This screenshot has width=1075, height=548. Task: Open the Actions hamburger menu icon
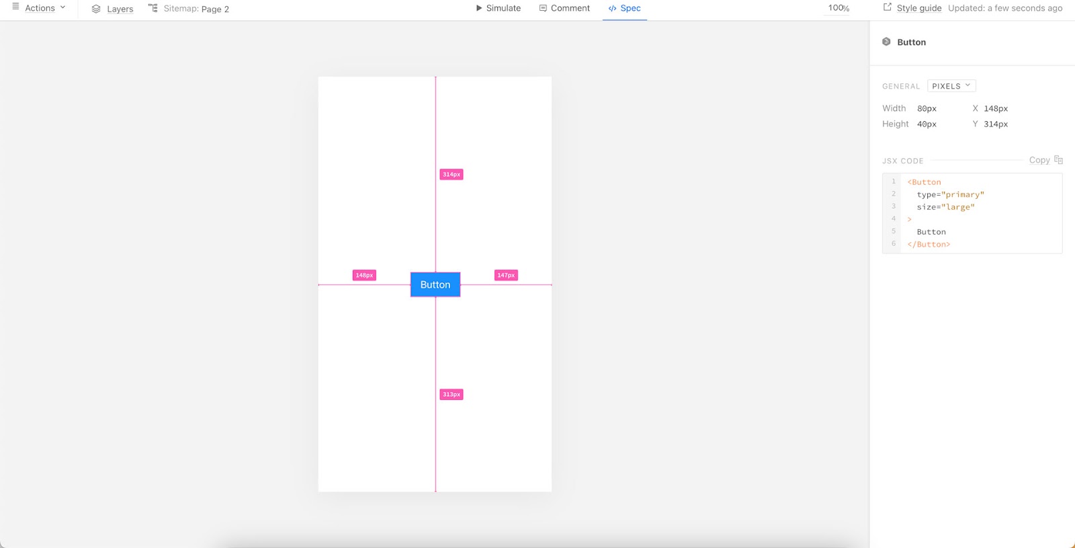(x=15, y=7)
